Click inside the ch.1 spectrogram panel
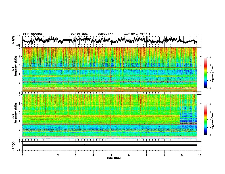This screenshot has width=225, height=174. click(110, 69)
